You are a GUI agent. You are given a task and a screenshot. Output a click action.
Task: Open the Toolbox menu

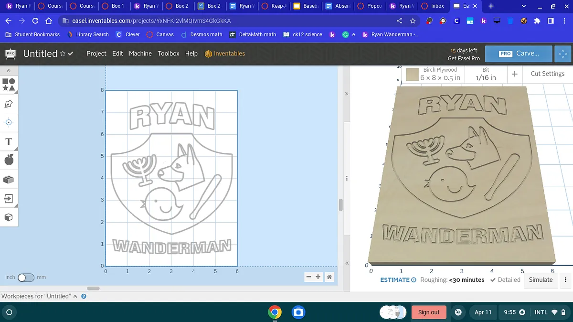pyautogui.click(x=169, y=54)
